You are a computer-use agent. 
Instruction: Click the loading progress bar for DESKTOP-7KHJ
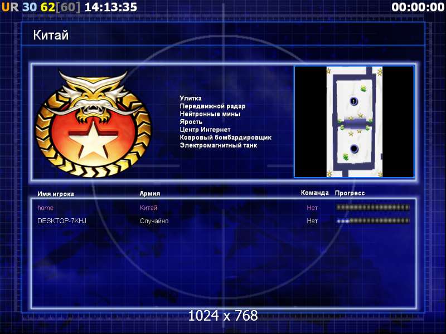(x=373, y=220)
